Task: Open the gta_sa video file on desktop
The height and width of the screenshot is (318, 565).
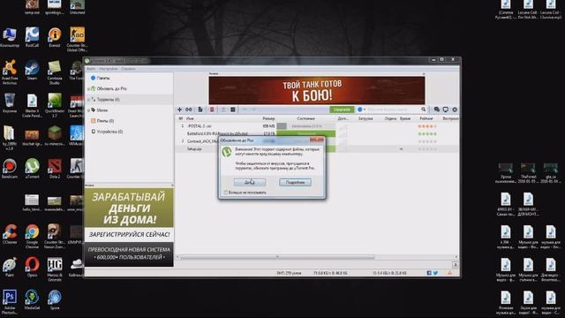Action: pos(551,173)
